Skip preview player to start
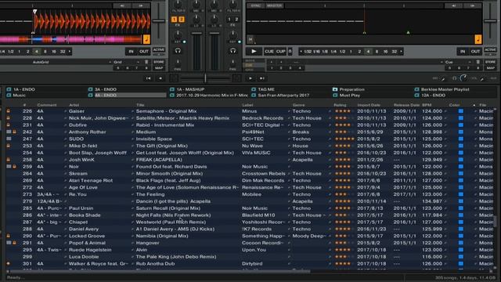The image size is (501, 282). click(148, 78)
